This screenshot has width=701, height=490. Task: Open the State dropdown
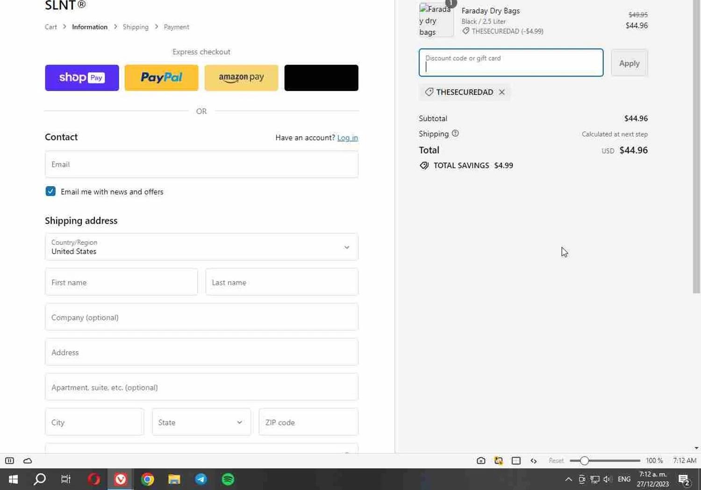coord(201,422)
